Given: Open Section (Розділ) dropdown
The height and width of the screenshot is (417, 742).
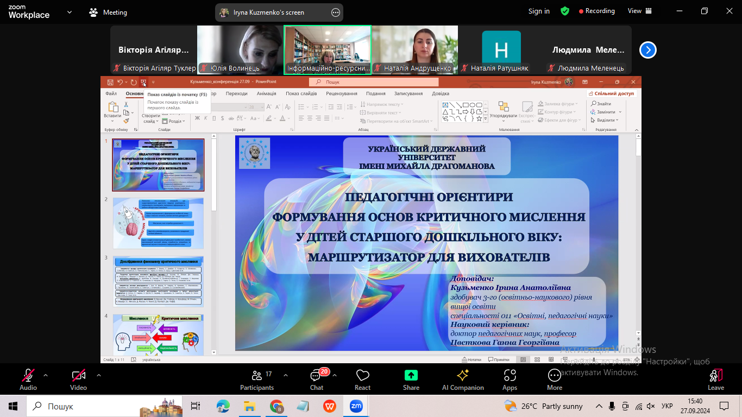Looking at the screenshot, I should (174, 121).
